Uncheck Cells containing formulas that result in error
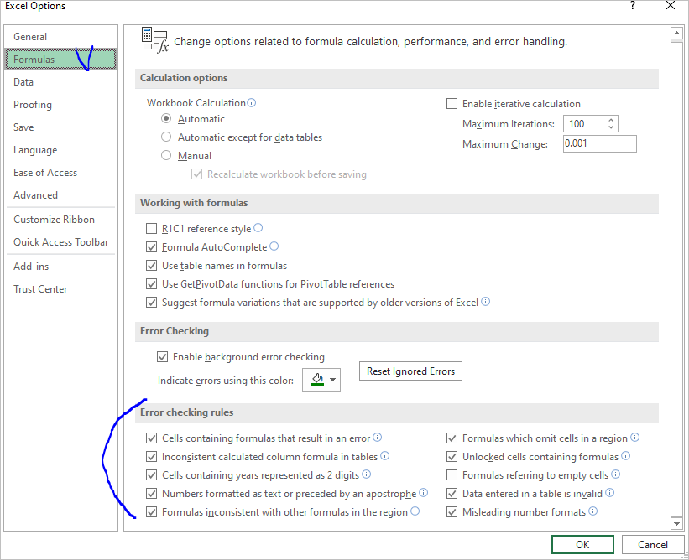Screen dimensions: 689x560 point(151,438)
